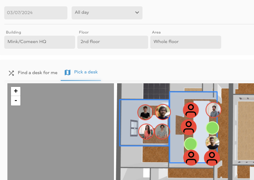Viewport: 254px width, 180px height.
Task: Open the Floor selector showing 2nd floor
Action: 113,42
